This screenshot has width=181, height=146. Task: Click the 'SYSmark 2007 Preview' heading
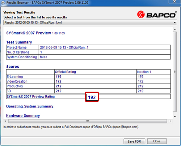(x=29, y=33)
